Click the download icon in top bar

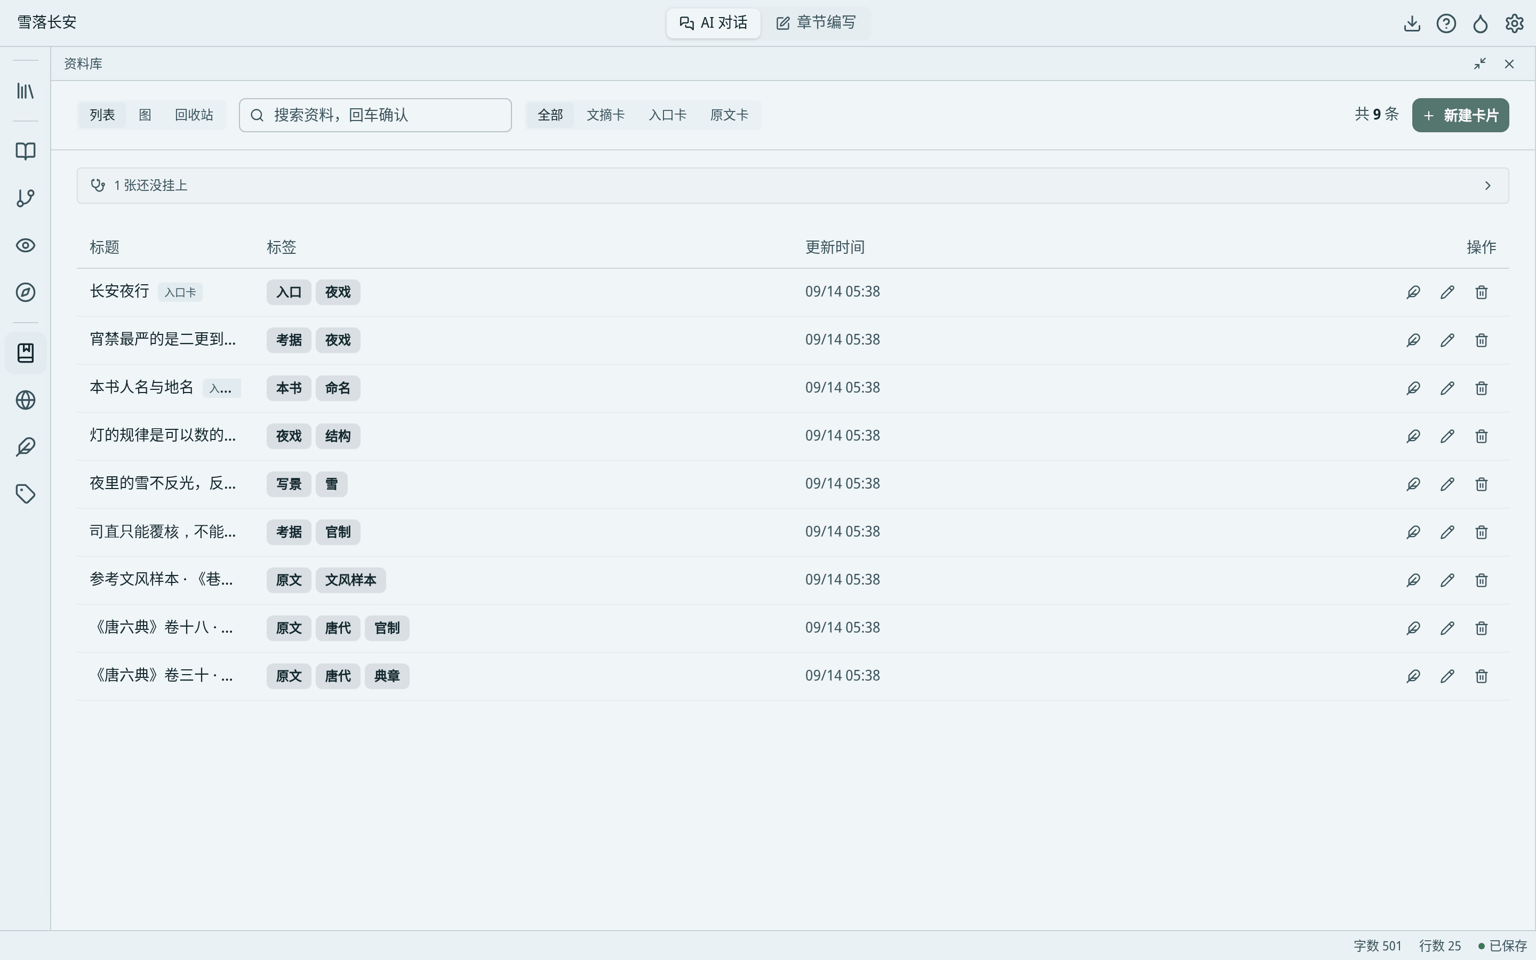tap(1412, 23)
